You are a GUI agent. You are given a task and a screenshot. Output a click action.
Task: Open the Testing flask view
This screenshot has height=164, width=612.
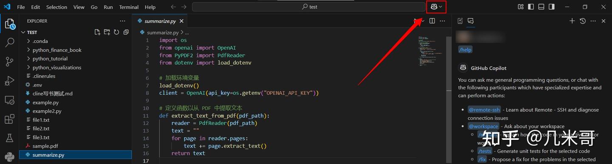pos(9,138)
